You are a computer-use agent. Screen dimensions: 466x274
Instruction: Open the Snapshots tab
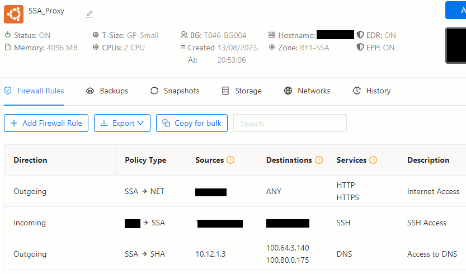point(175,91)
